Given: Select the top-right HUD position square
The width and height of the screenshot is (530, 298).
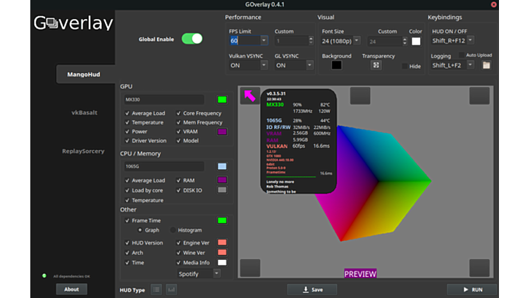Looking at the screenshot, I should 479,95.
